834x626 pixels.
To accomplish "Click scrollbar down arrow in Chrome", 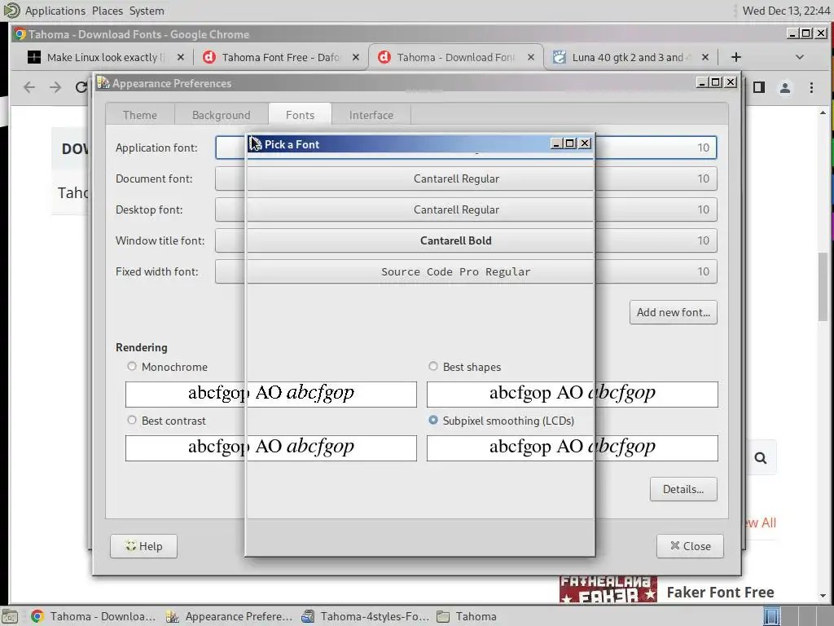I will [823, 596].
